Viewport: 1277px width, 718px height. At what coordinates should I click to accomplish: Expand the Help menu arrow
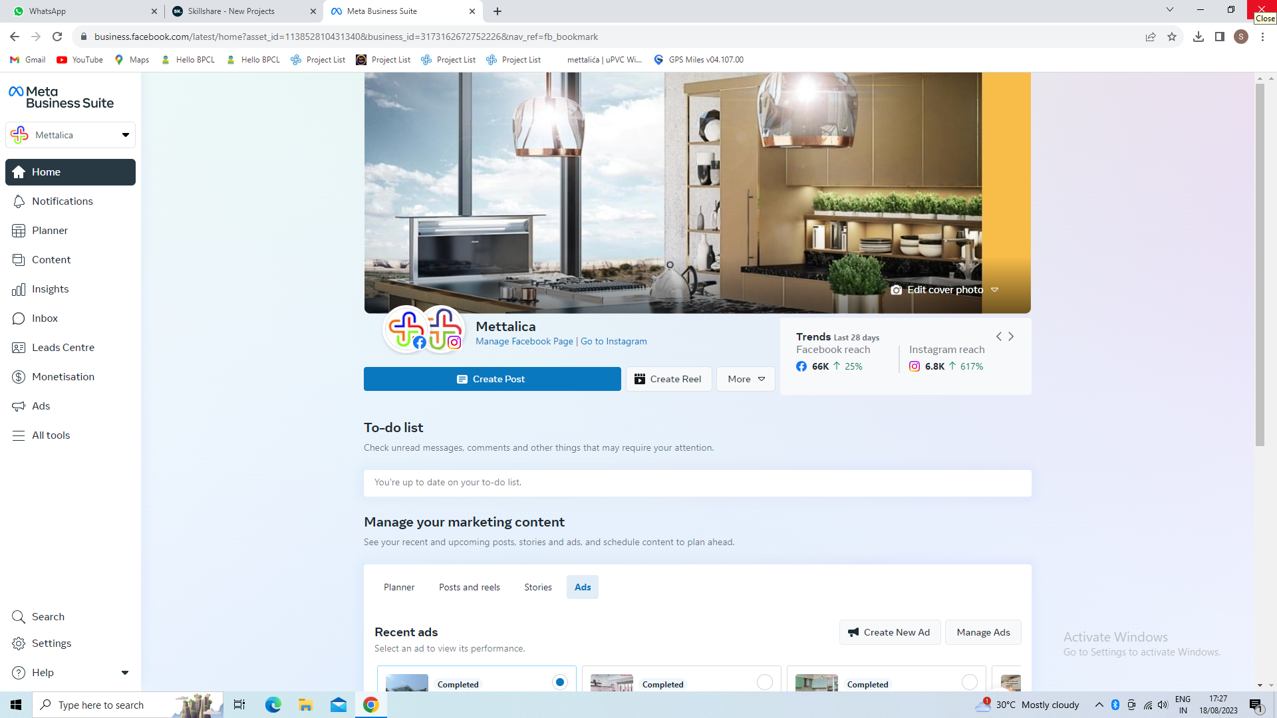(125, 673)
